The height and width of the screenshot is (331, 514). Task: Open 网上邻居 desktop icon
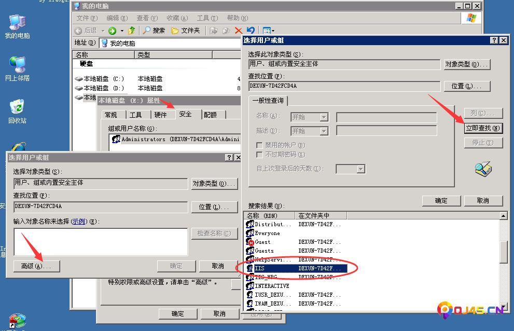coord(17,68)
